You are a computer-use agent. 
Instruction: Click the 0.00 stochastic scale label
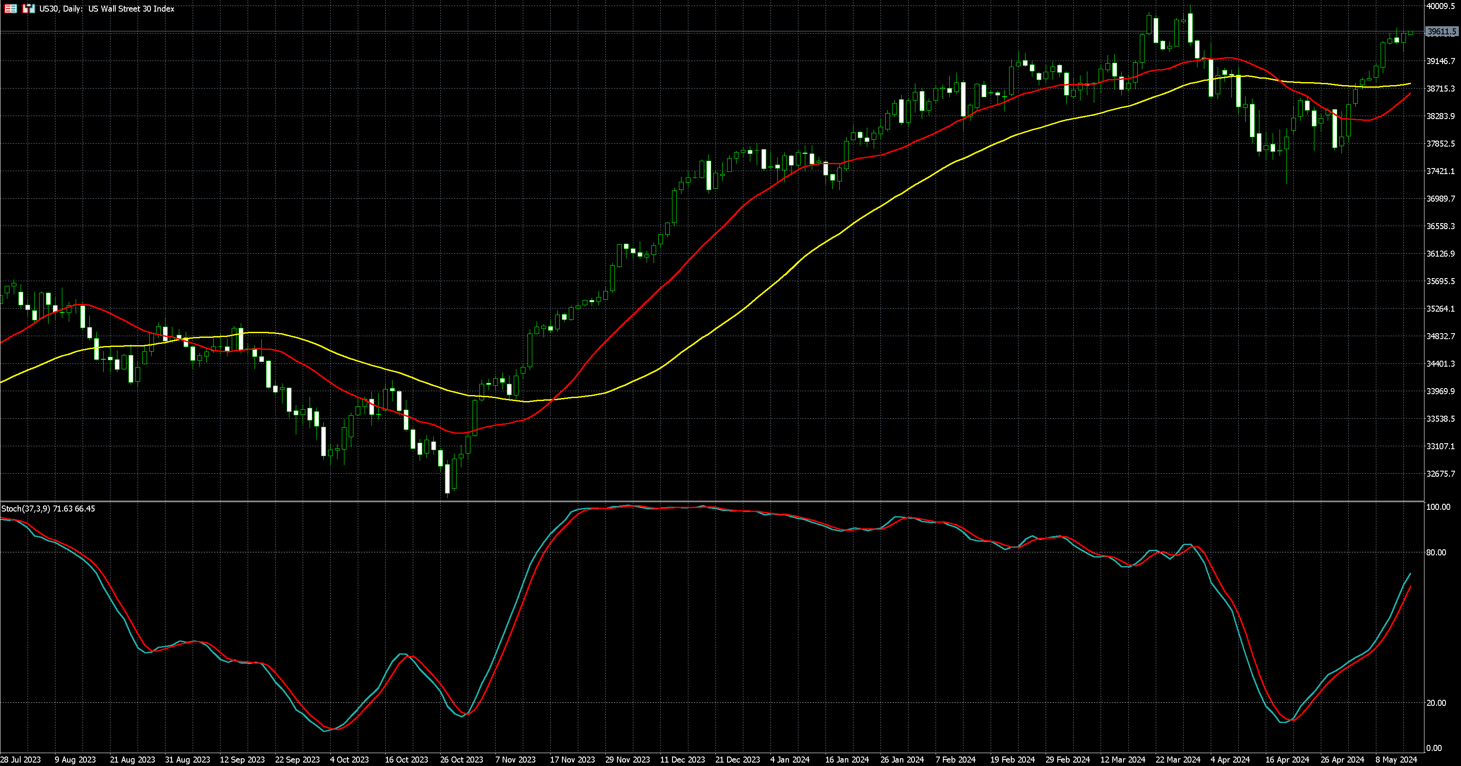1434,748
